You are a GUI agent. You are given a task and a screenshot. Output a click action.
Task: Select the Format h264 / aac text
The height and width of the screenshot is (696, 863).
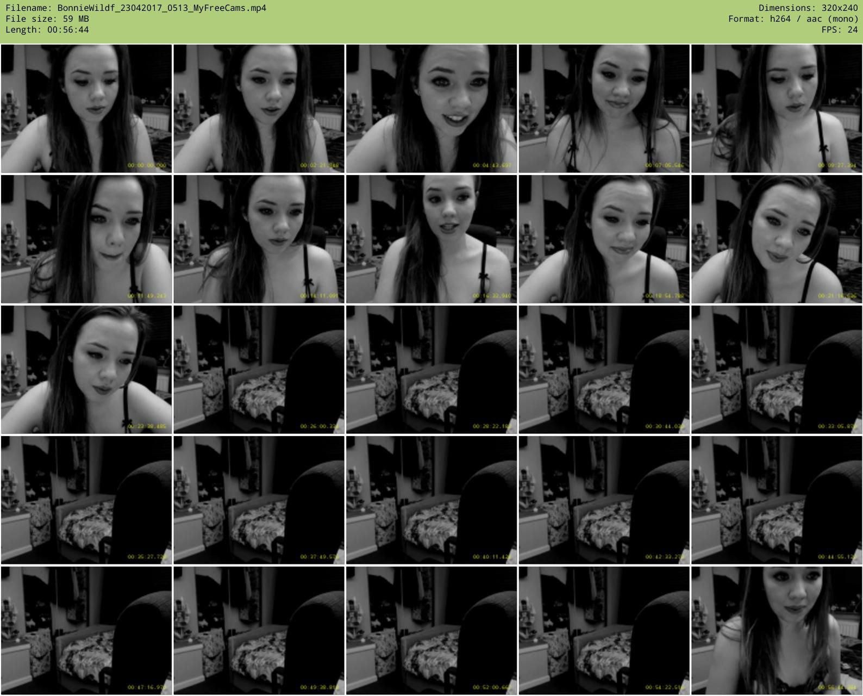[793, 19]
